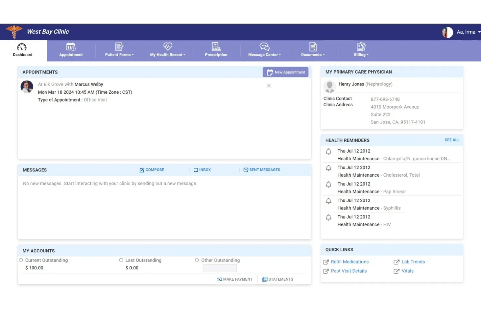Open the Aa, Irma user dropdown arrow
Image resolution: width=481 pixels, height=321 pixels.
(479, 32)
